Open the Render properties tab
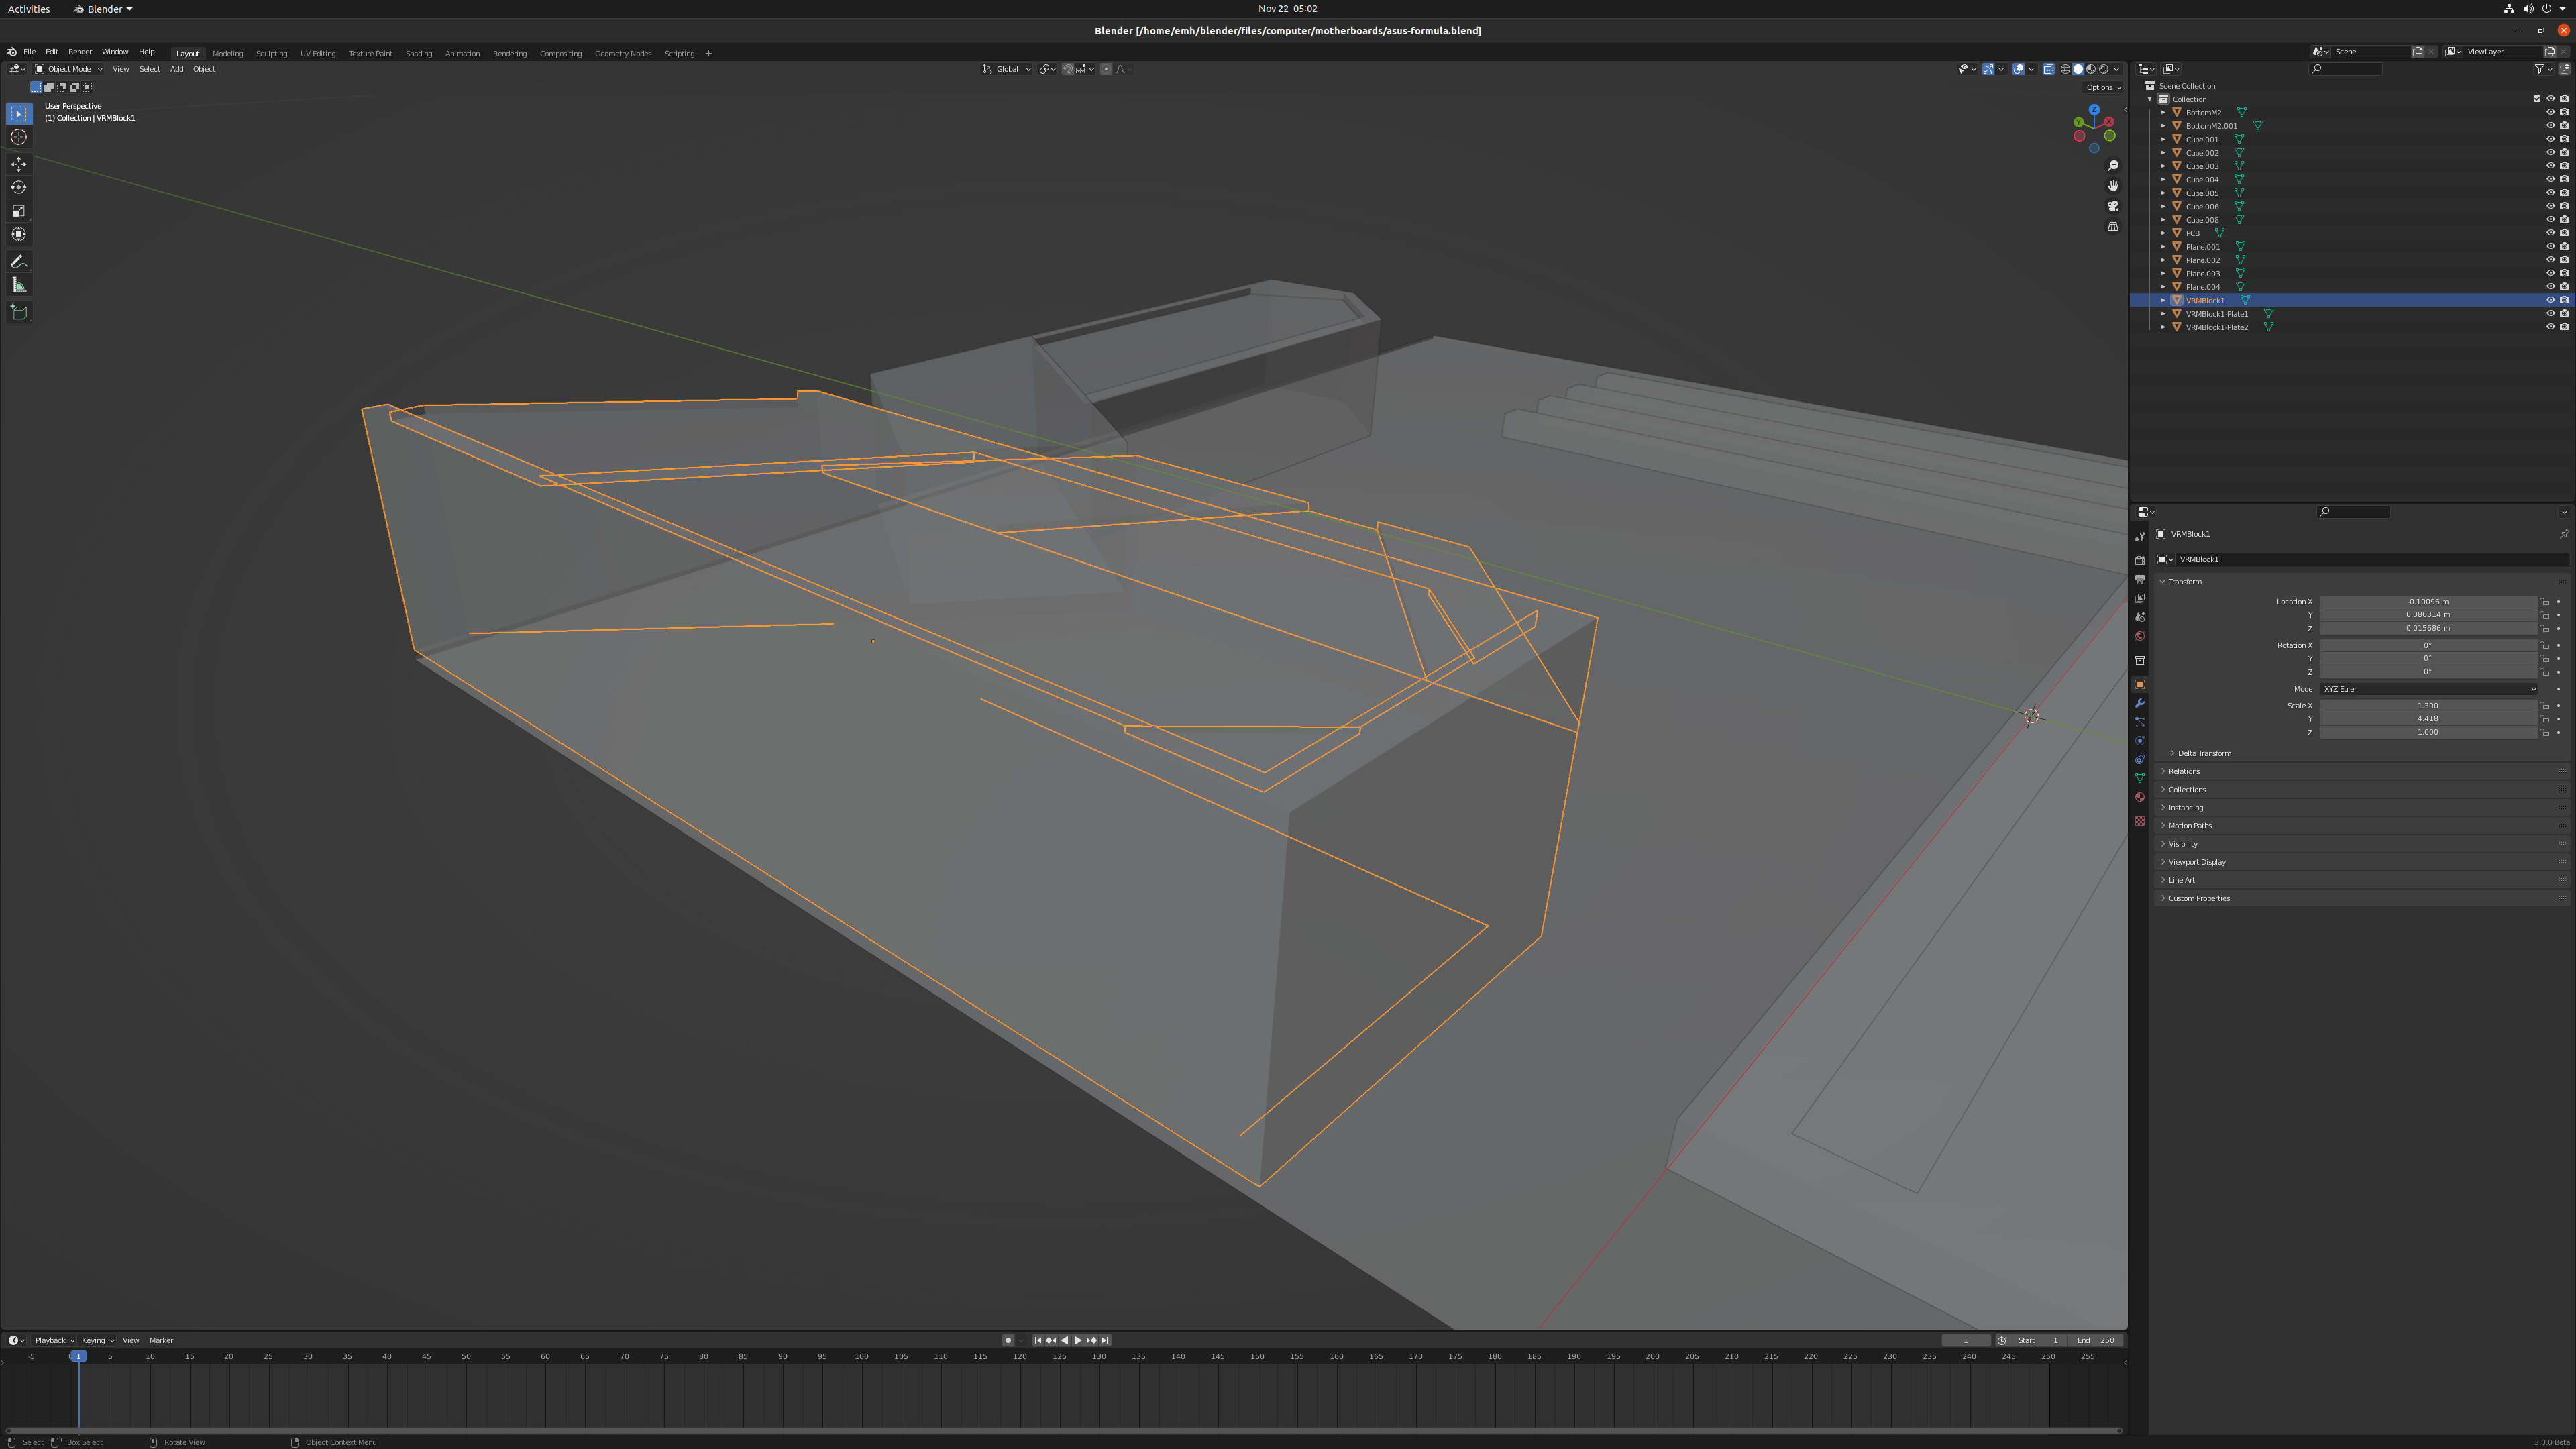The width and height of the screenshot is (2576, 1449). pos(2140,561)
